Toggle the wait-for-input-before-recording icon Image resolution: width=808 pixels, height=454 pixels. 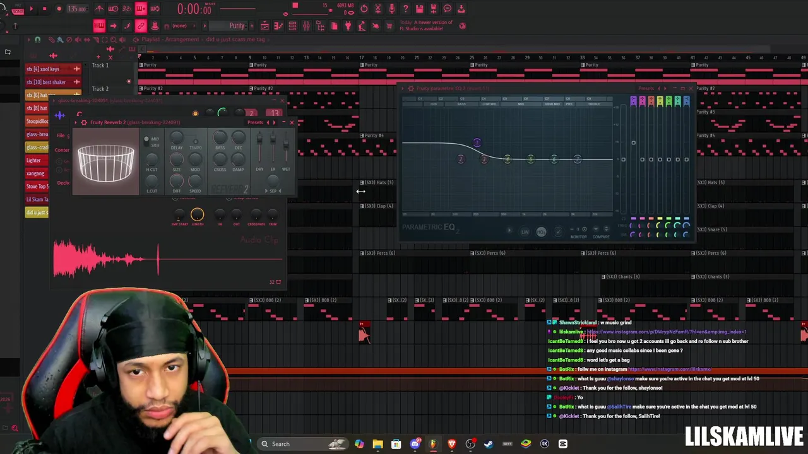[113, 9]
